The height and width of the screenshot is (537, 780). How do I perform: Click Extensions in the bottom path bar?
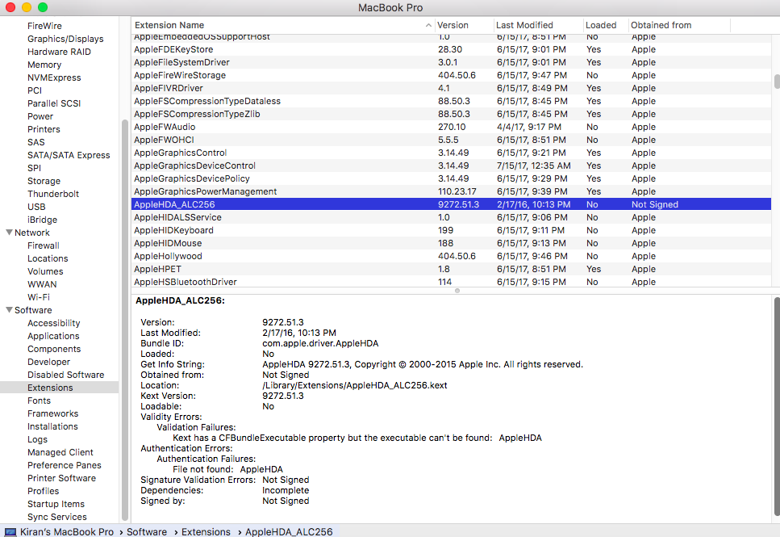tap(206, 531)
